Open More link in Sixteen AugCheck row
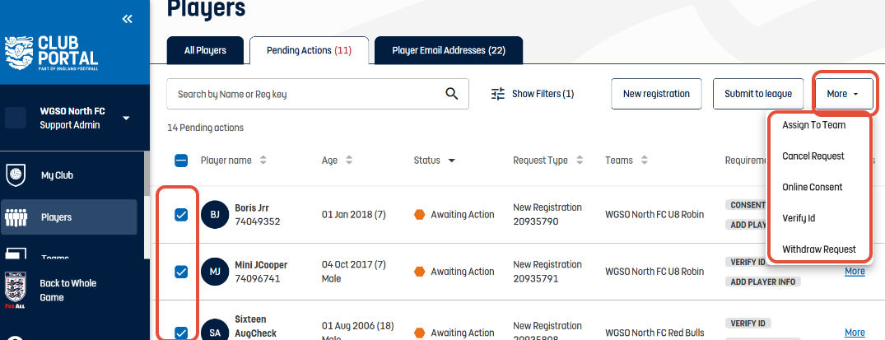 [x=855, y=332]
